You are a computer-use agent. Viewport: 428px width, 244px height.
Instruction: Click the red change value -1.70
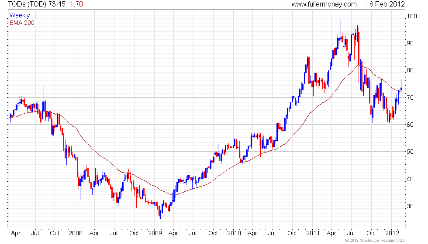(x=75, y=4)
